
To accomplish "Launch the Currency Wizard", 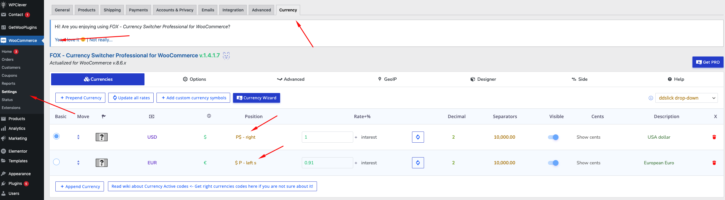I will (x=256, y=98).
